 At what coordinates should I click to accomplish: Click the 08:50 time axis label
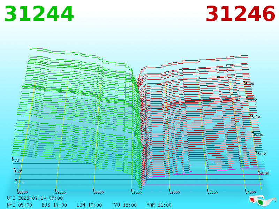coord(264,173)
